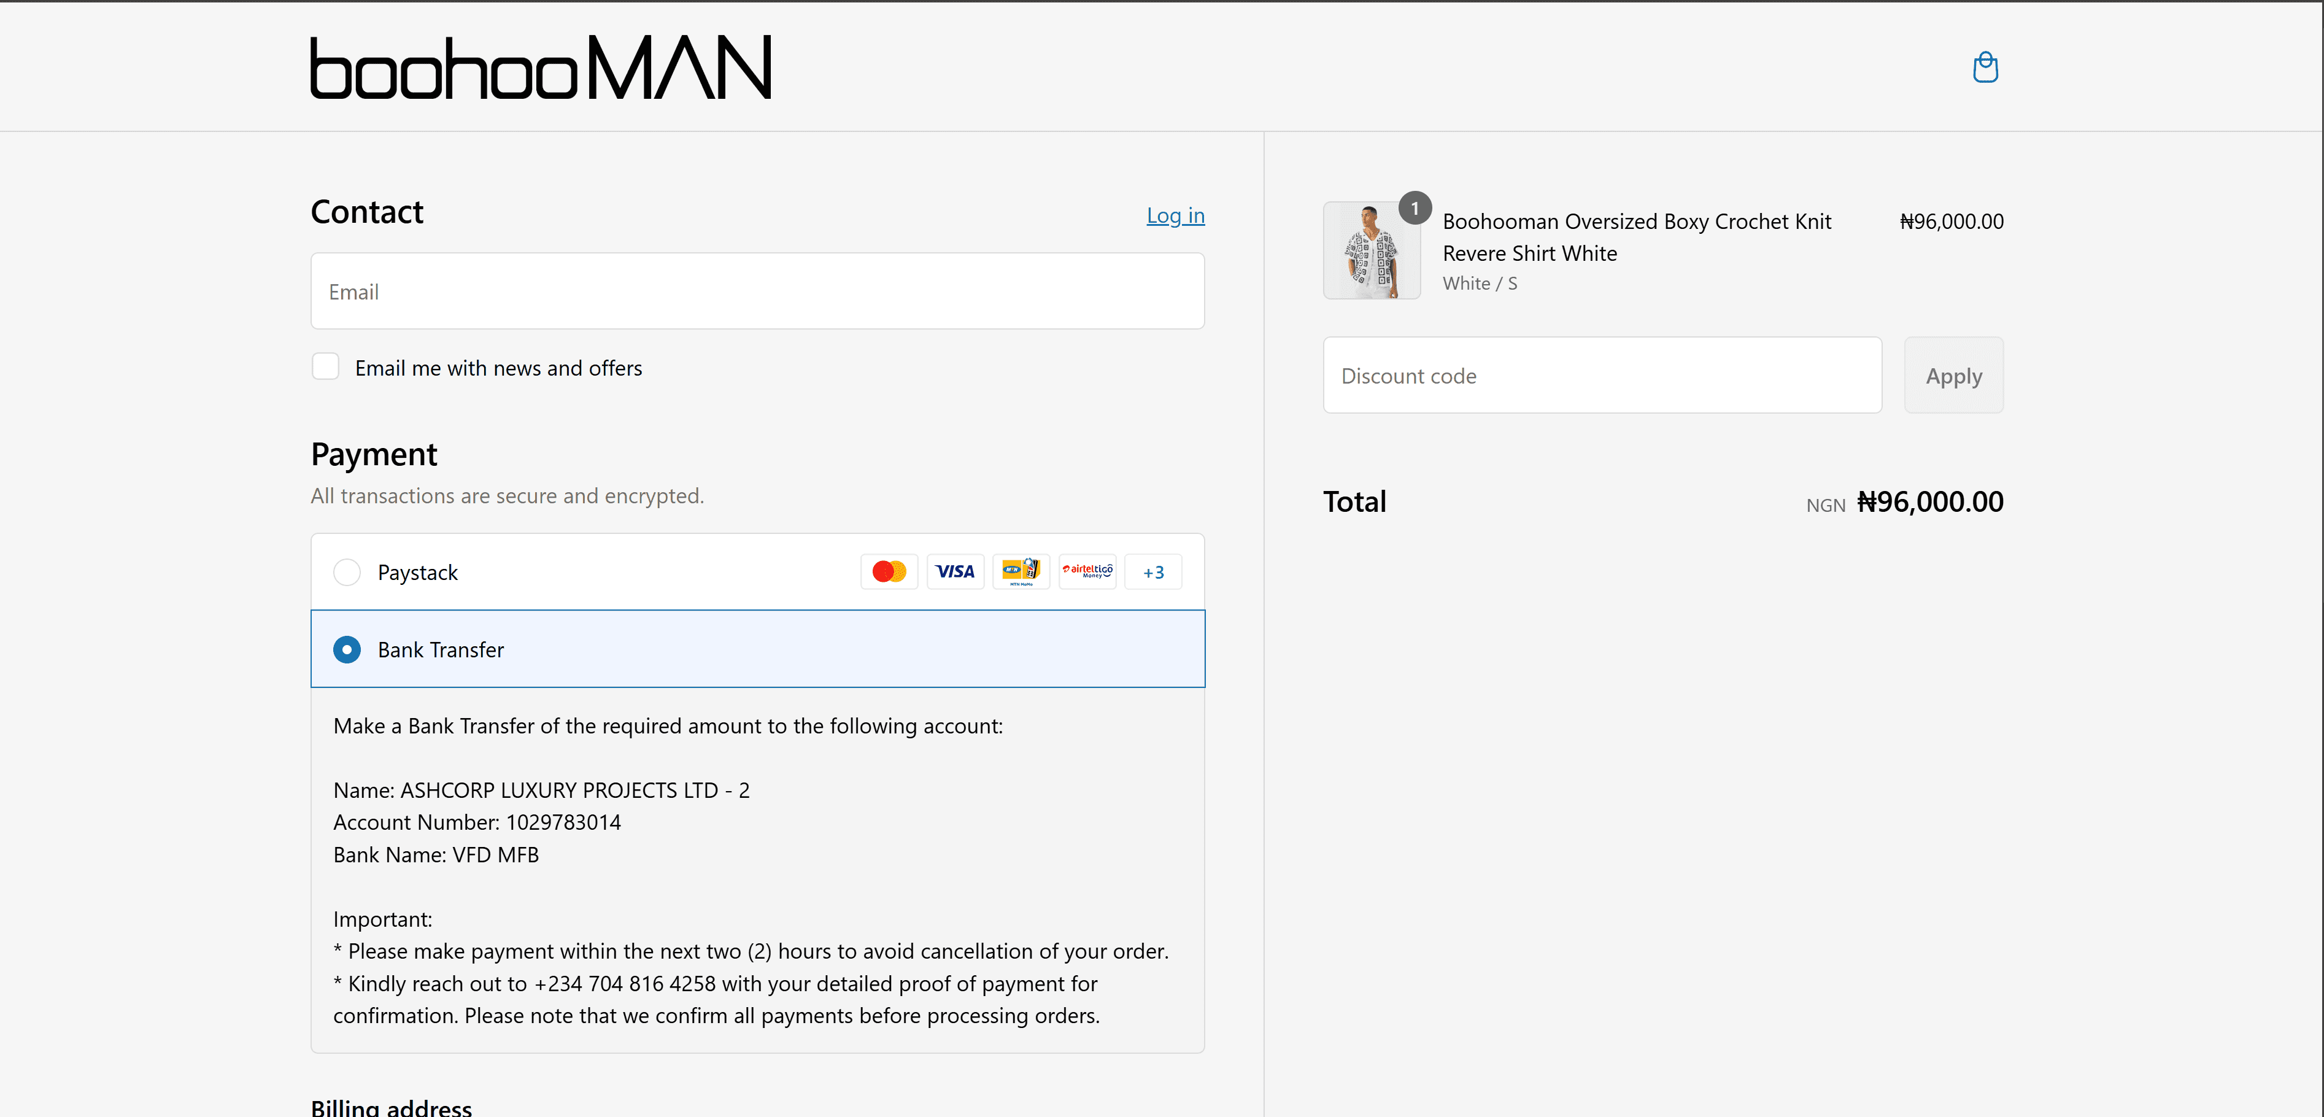Click the Paystack option label

pyautogui.click(x=418, y=572)
